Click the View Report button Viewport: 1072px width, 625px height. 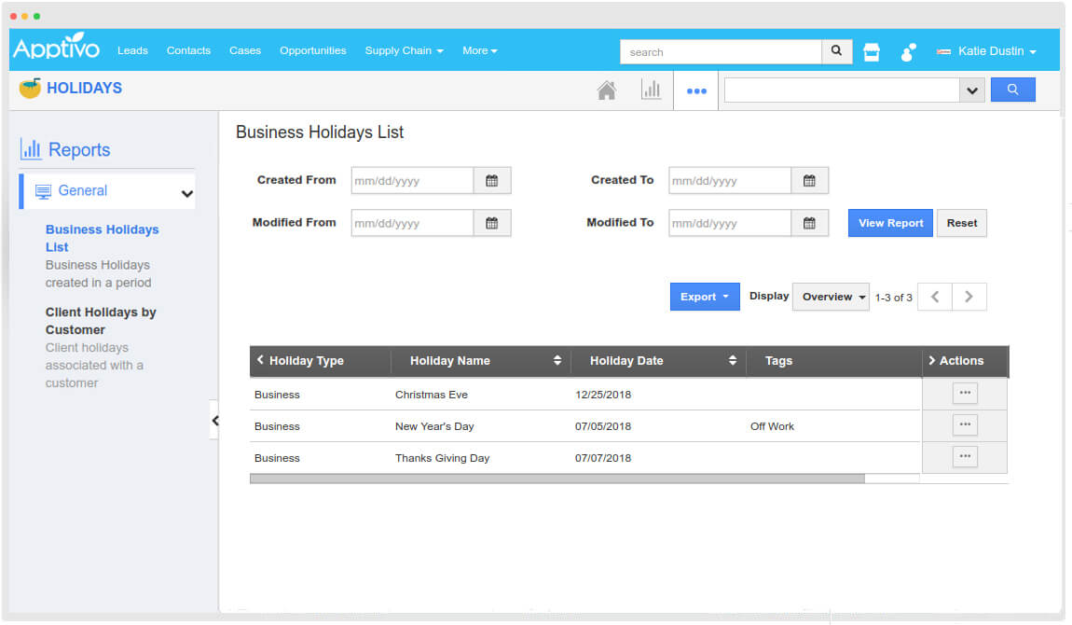pyautogui.click(x=890, y=223)
